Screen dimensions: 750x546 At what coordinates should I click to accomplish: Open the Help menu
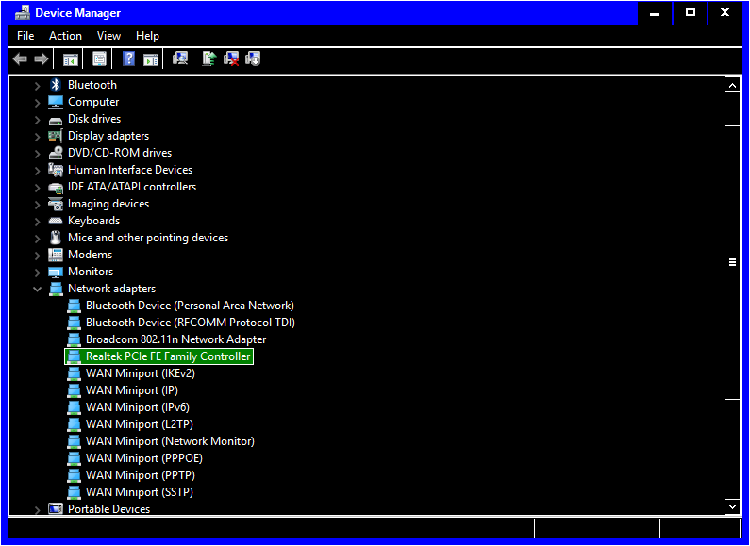tap(147, 36)
